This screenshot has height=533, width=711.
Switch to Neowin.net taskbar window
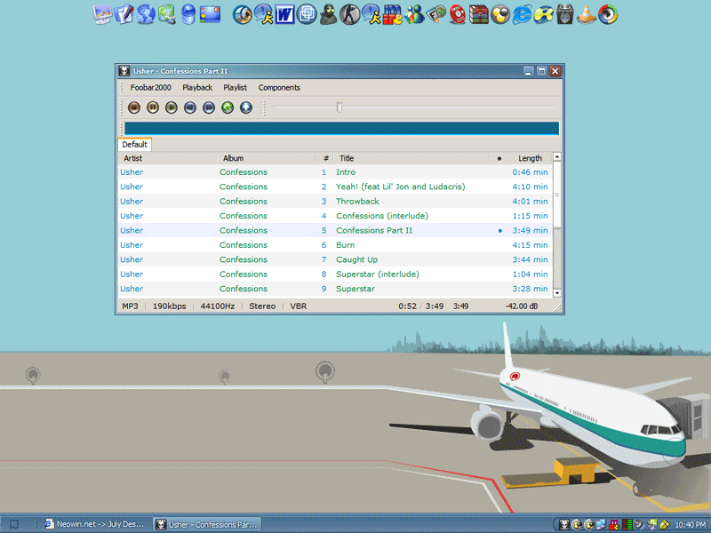pos(95,524)
